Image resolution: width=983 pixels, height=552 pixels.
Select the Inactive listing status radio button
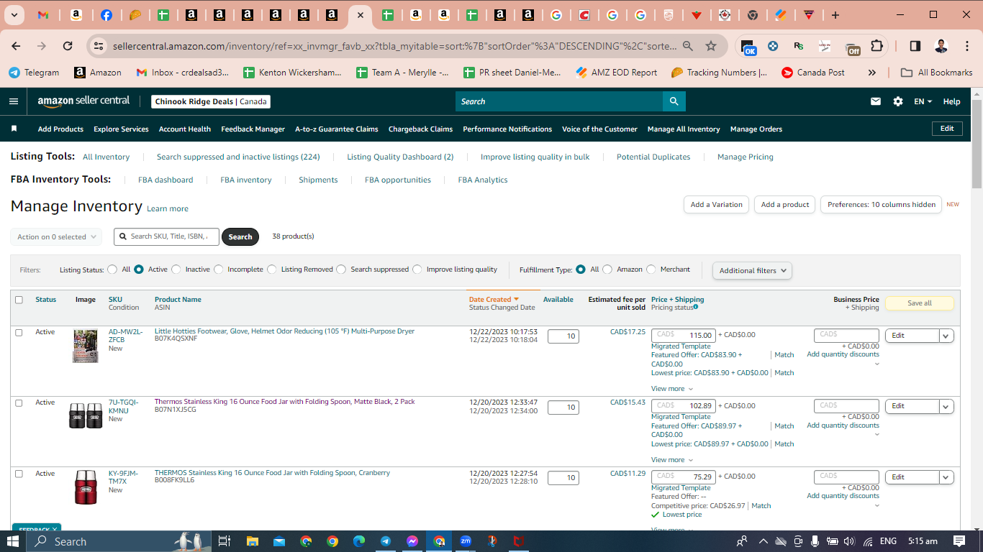coord(176,270)
